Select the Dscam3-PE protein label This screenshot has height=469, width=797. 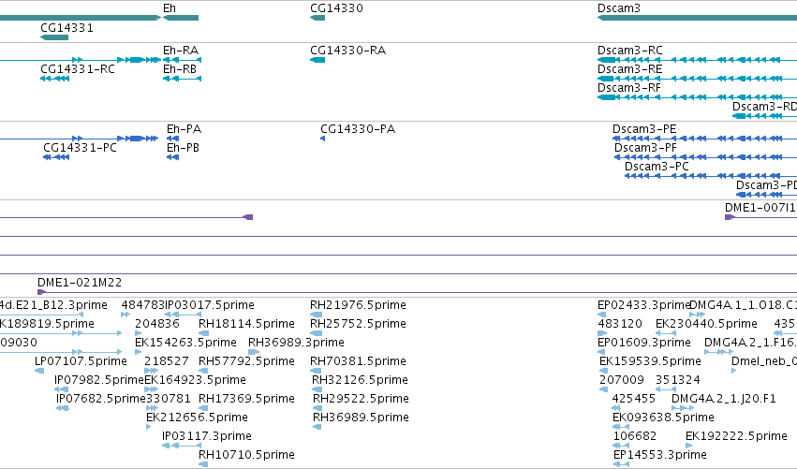click(644, 129)
